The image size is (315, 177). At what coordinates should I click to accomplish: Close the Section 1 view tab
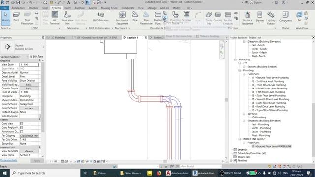click(x=146, y=38)
